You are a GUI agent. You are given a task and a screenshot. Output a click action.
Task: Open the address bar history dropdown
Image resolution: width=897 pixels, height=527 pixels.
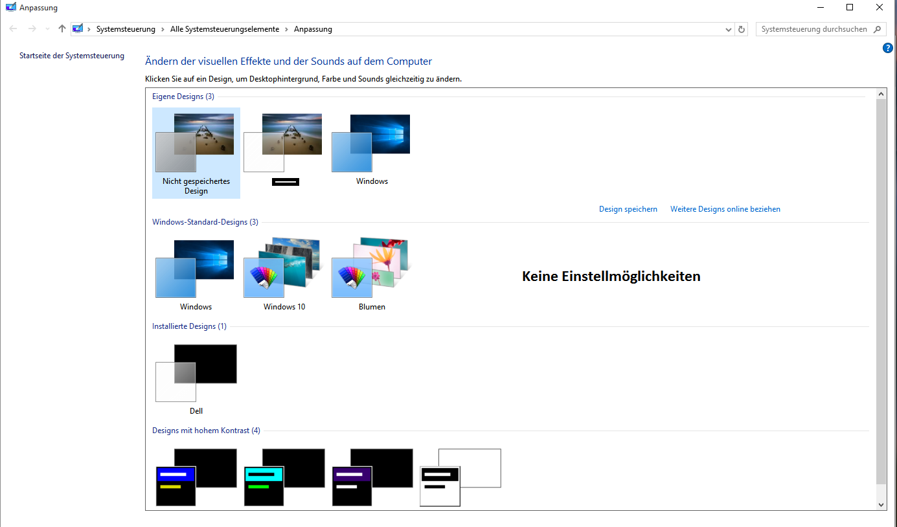(x=729, y=29)
